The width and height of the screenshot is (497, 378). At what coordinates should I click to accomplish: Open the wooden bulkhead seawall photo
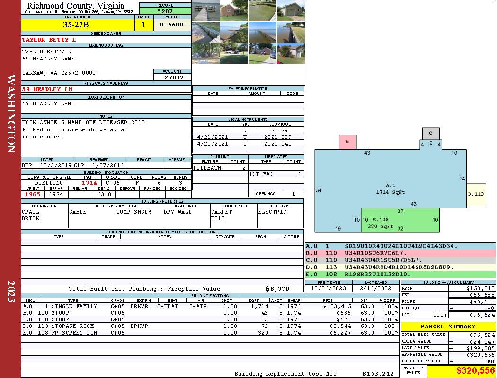pos(205,32)
